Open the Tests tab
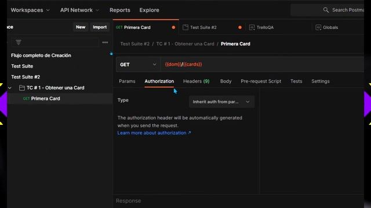The width and height of the screenshot is (371, 208). point(296,81)
